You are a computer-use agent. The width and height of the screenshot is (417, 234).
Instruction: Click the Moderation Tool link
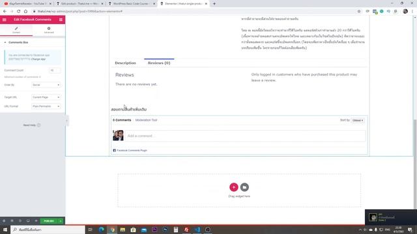[146, 120]
